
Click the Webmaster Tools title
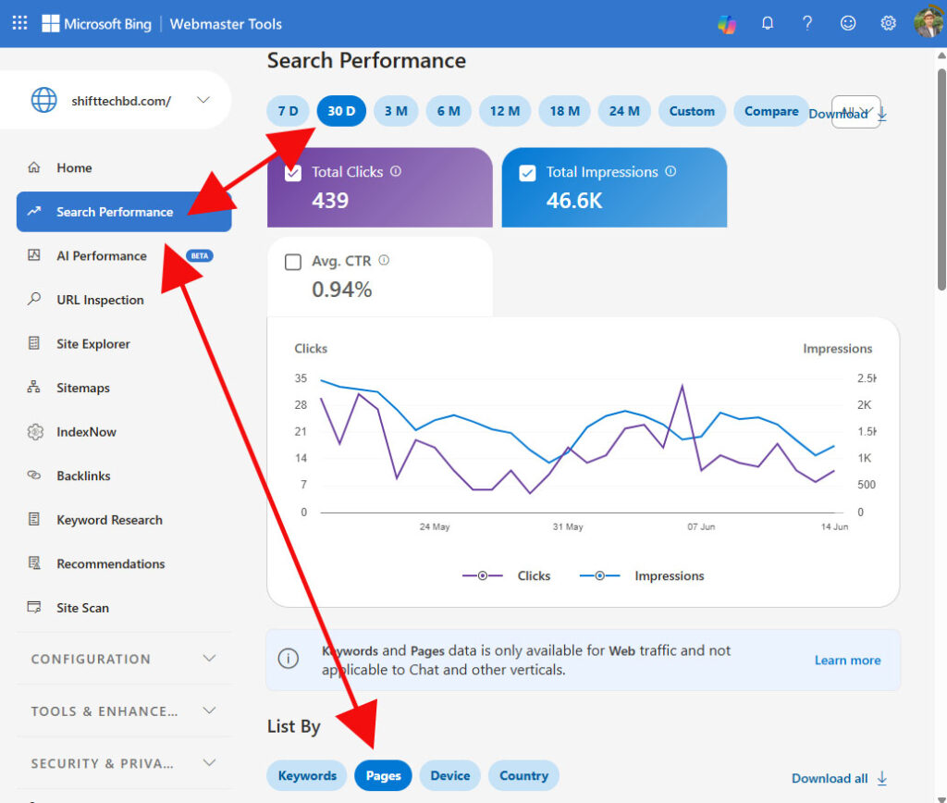click(x=226, y=23)
